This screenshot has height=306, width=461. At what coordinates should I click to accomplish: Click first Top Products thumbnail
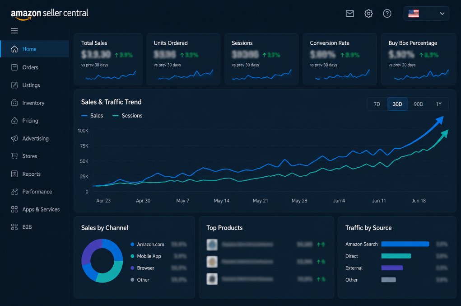click(212, 245)
